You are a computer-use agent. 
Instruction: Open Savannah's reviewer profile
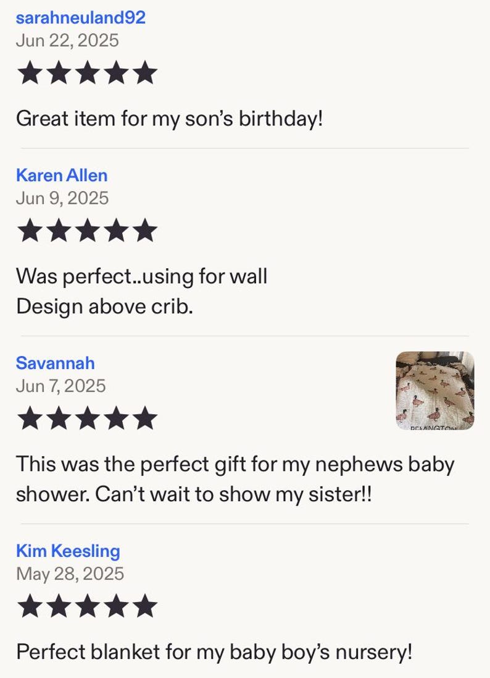56,363
